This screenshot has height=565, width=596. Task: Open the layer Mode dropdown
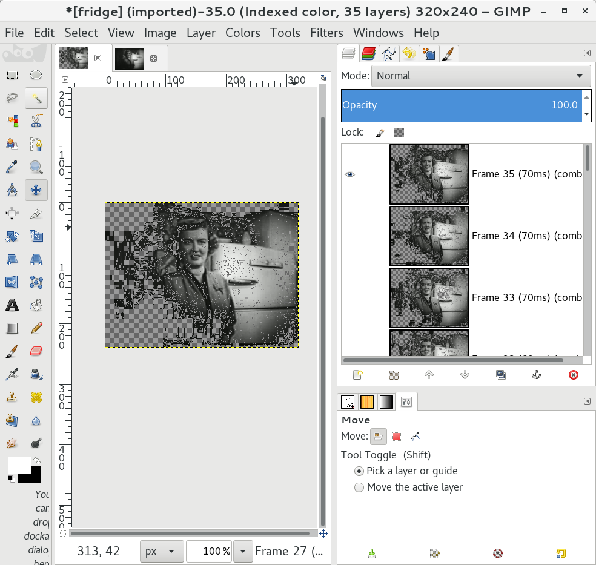pyautogui.click(x=481, y=76)
